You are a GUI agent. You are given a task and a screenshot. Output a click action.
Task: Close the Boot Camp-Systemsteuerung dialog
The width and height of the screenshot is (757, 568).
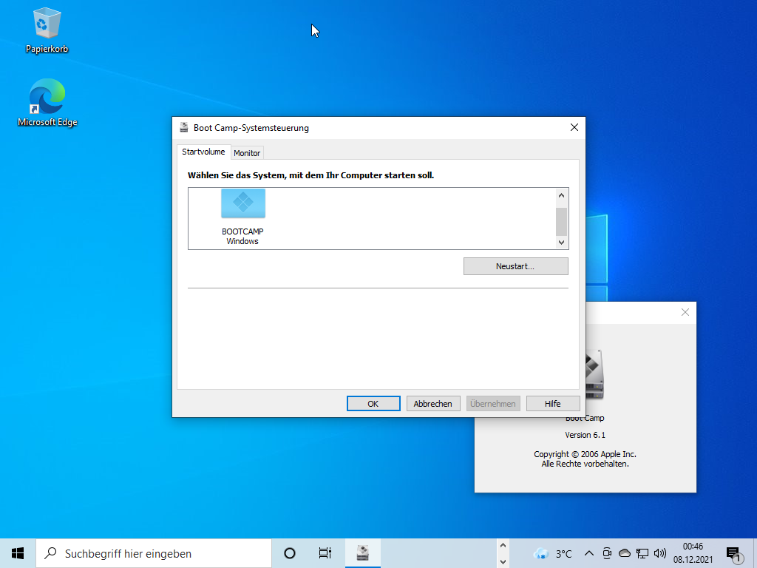[x=574, y=127]
